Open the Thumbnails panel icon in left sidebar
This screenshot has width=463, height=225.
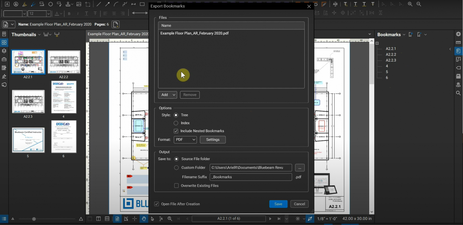[4, 43]
